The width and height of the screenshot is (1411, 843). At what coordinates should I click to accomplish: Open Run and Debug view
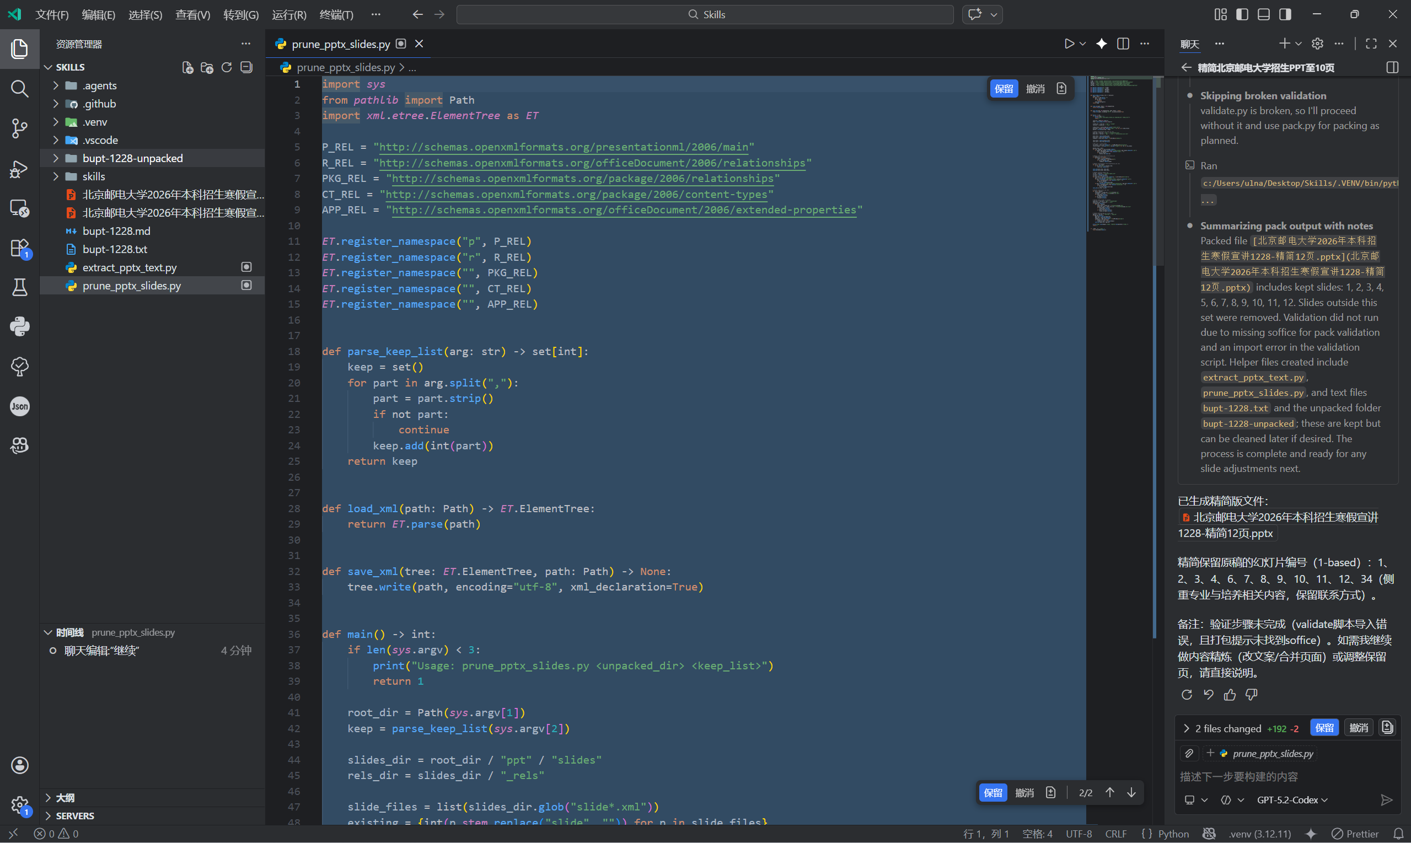(x=19, y=169)
